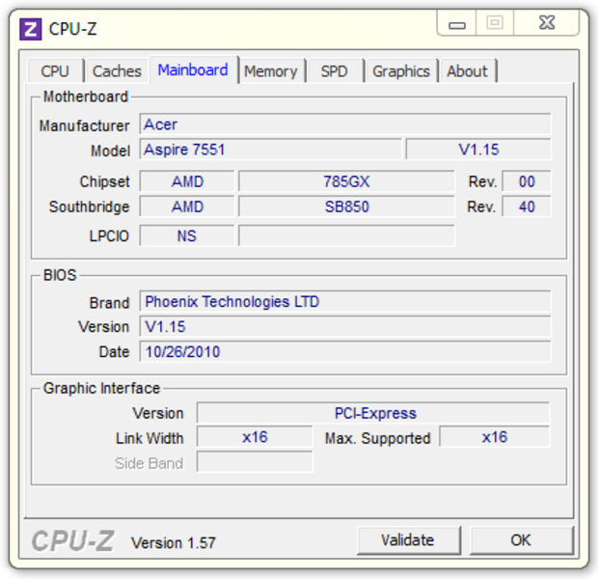Open the SPD tab
This screenshot has height=579, width=598.
tap(335, 71)
